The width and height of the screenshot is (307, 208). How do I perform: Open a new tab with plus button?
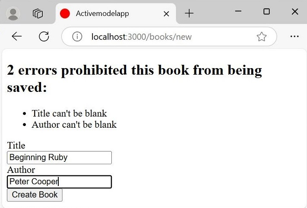189,13
